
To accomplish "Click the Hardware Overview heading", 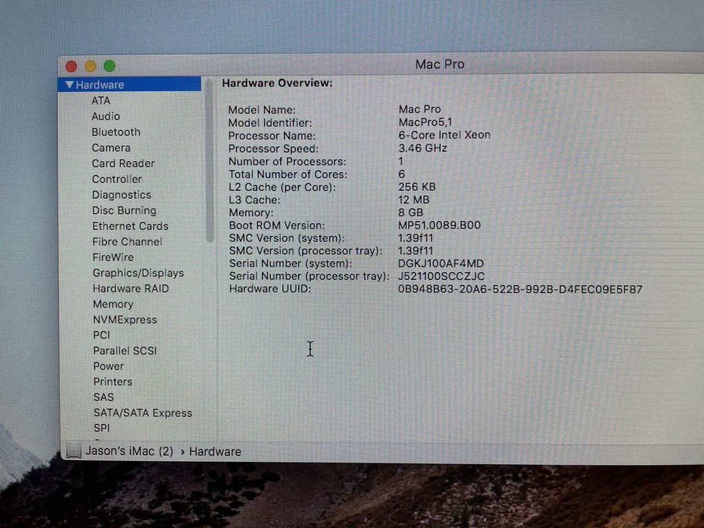I will (x=277, y=83).
